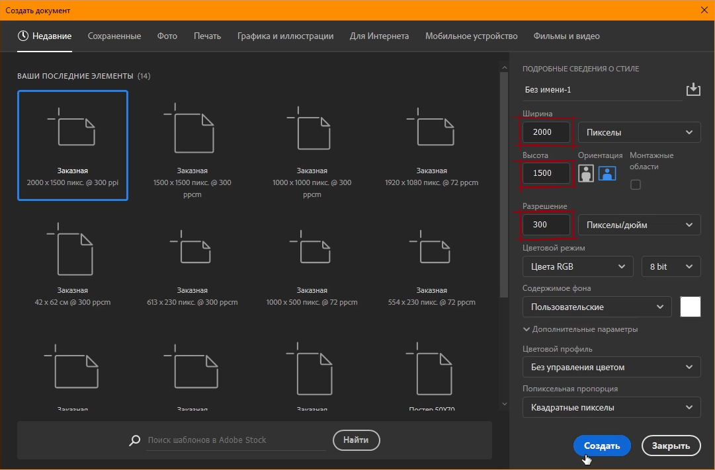Image resolution: width=715 pixels, height=470 pixels.
Task: Toggle the Монтажные области checkbox
Action: click(x=635, y=184)
